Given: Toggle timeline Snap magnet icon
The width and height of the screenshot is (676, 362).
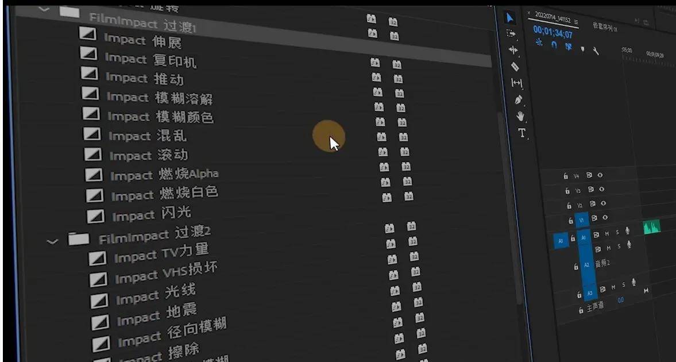Looking at the screenshot, I should (x=554, y=44).
